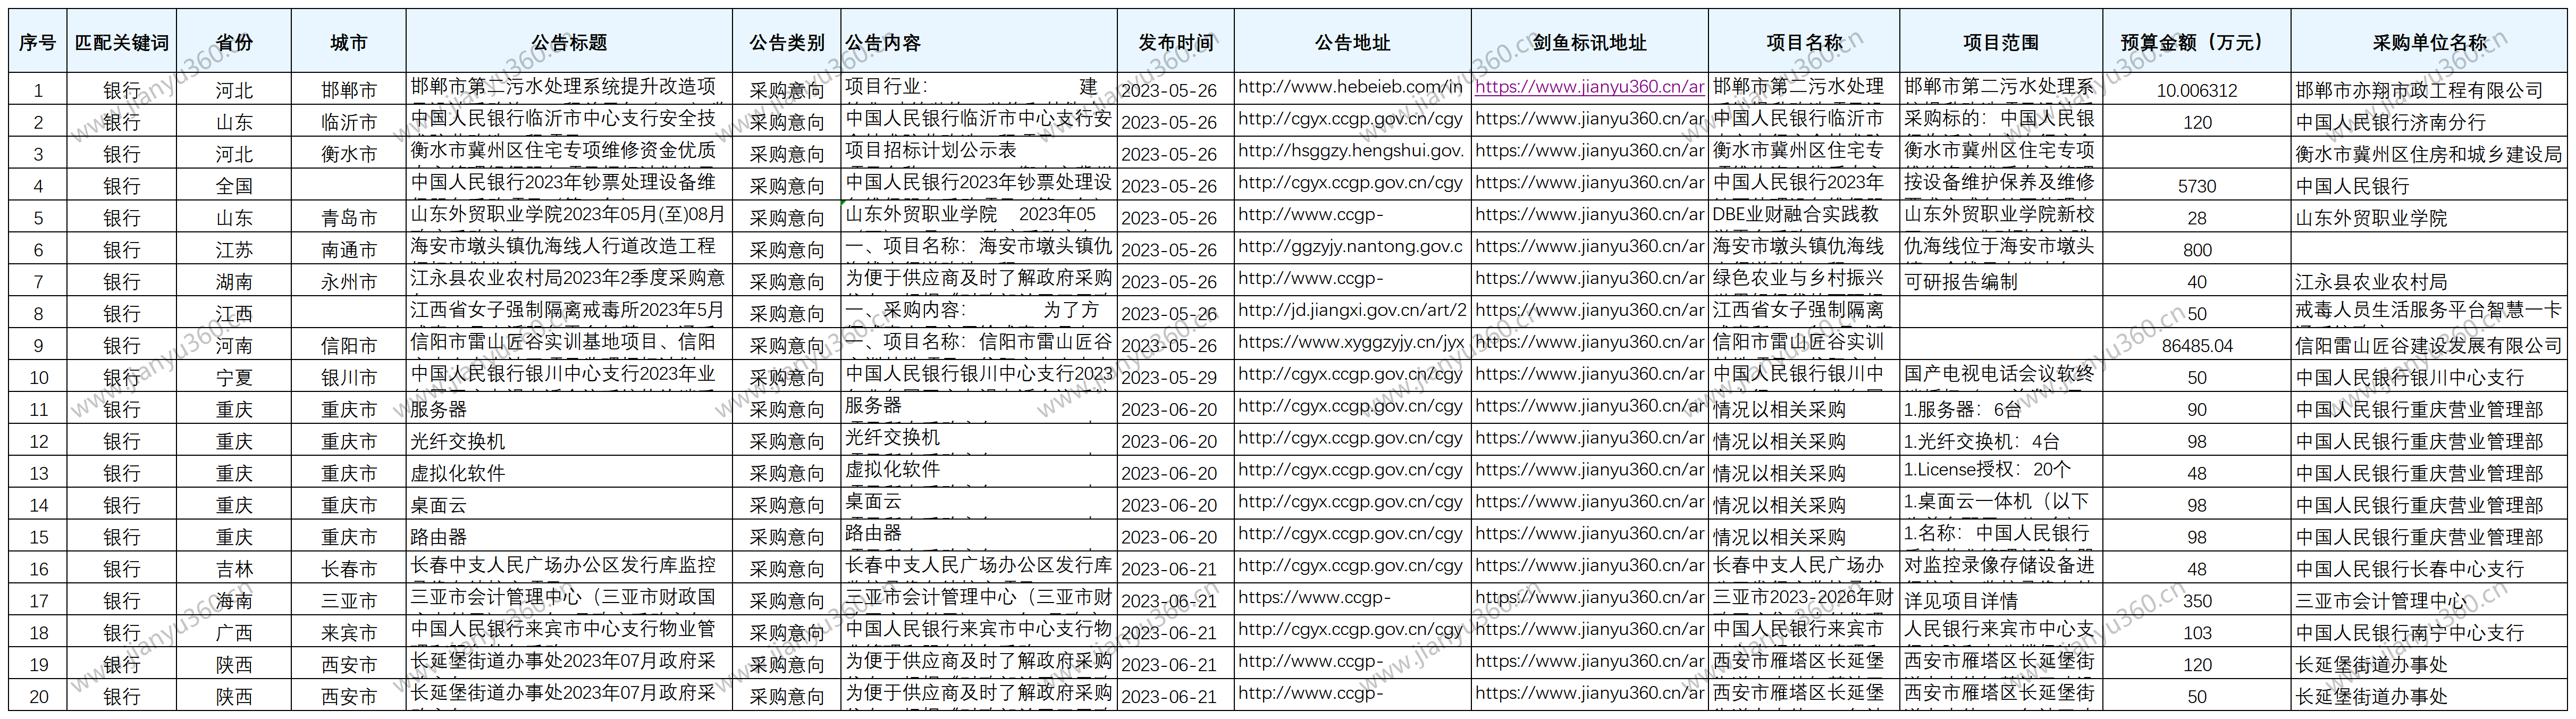The image size is (2576, 719).
Task: Click the city cell 临沂市
Action: click(349, 122)
